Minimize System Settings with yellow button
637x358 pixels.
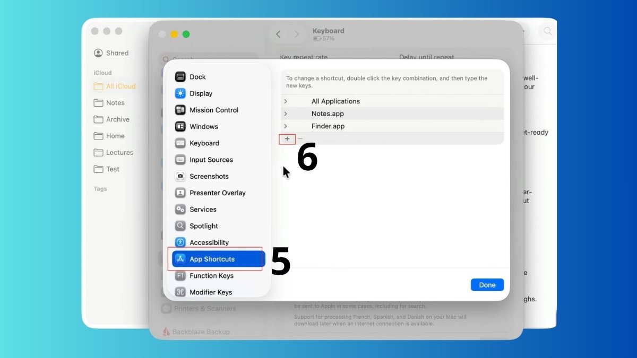(x=174, y=34)
